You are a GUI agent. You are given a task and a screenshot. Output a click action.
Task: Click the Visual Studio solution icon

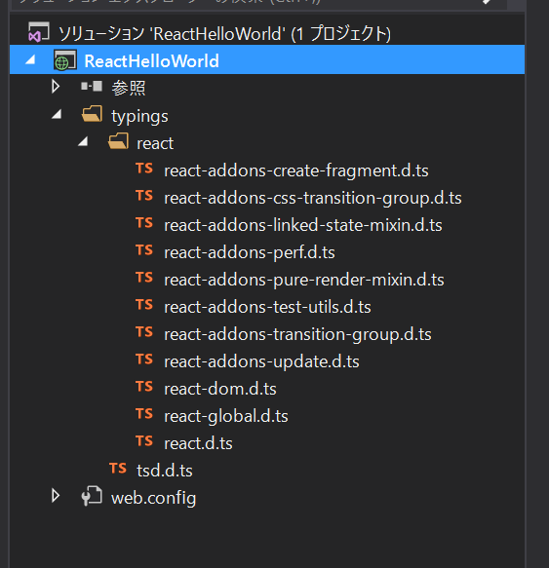click(x=38, y=32)
